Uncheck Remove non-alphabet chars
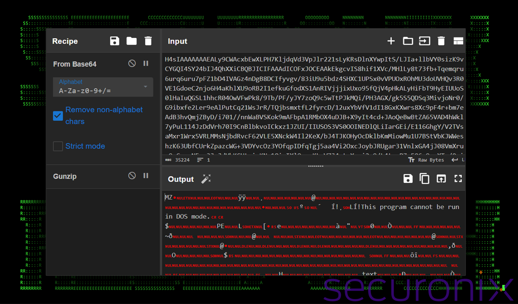The width and height of the screenshot is (518, 304). click(x=58, y=116)
